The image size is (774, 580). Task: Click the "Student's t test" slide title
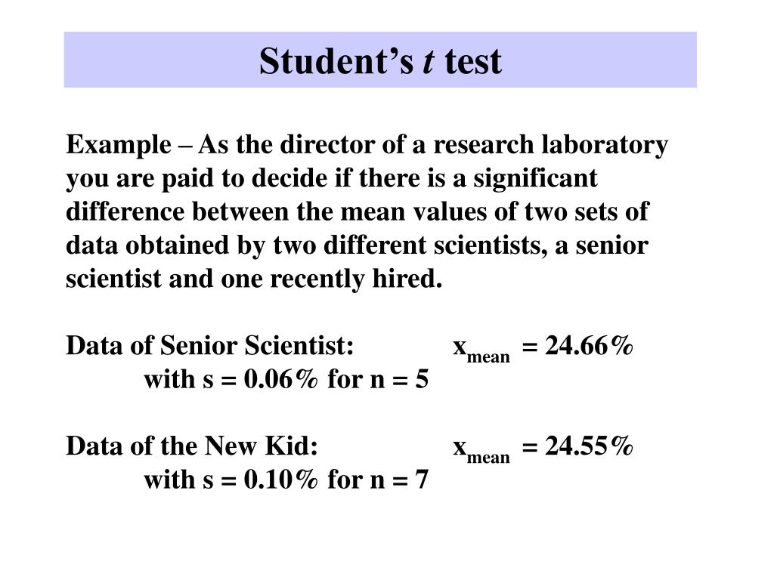click(x=379, y=61)
